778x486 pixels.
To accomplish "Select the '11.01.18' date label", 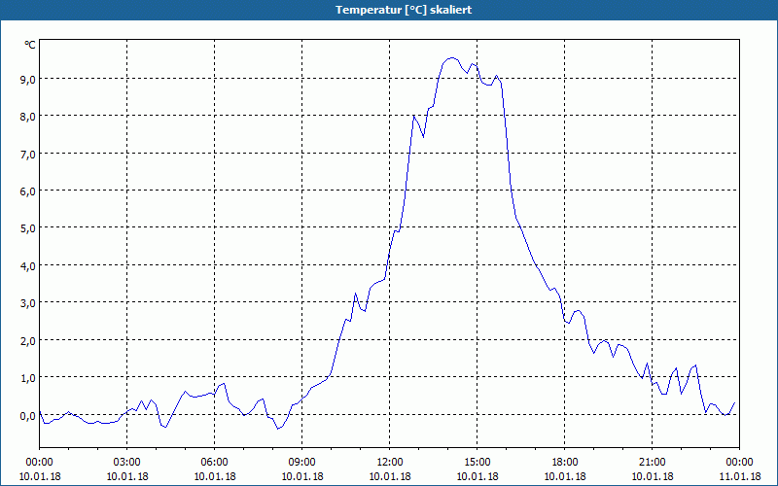I will (739, 476).
